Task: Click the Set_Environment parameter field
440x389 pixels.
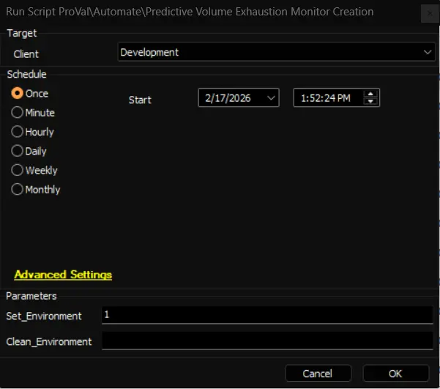Action: coord(267,315)
